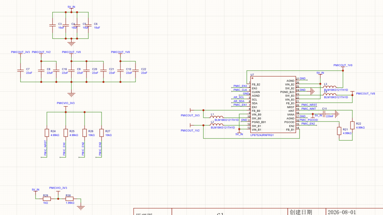
Task: Click the 创建日期 title block field
Action: (x=301, y=212)
